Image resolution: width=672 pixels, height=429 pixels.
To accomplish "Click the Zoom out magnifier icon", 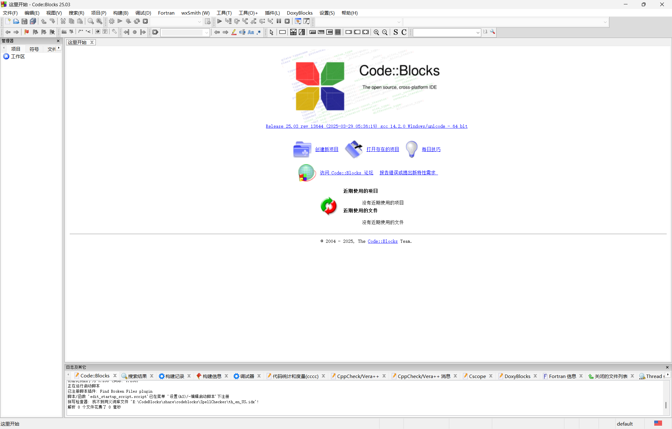I will point(385,32).
